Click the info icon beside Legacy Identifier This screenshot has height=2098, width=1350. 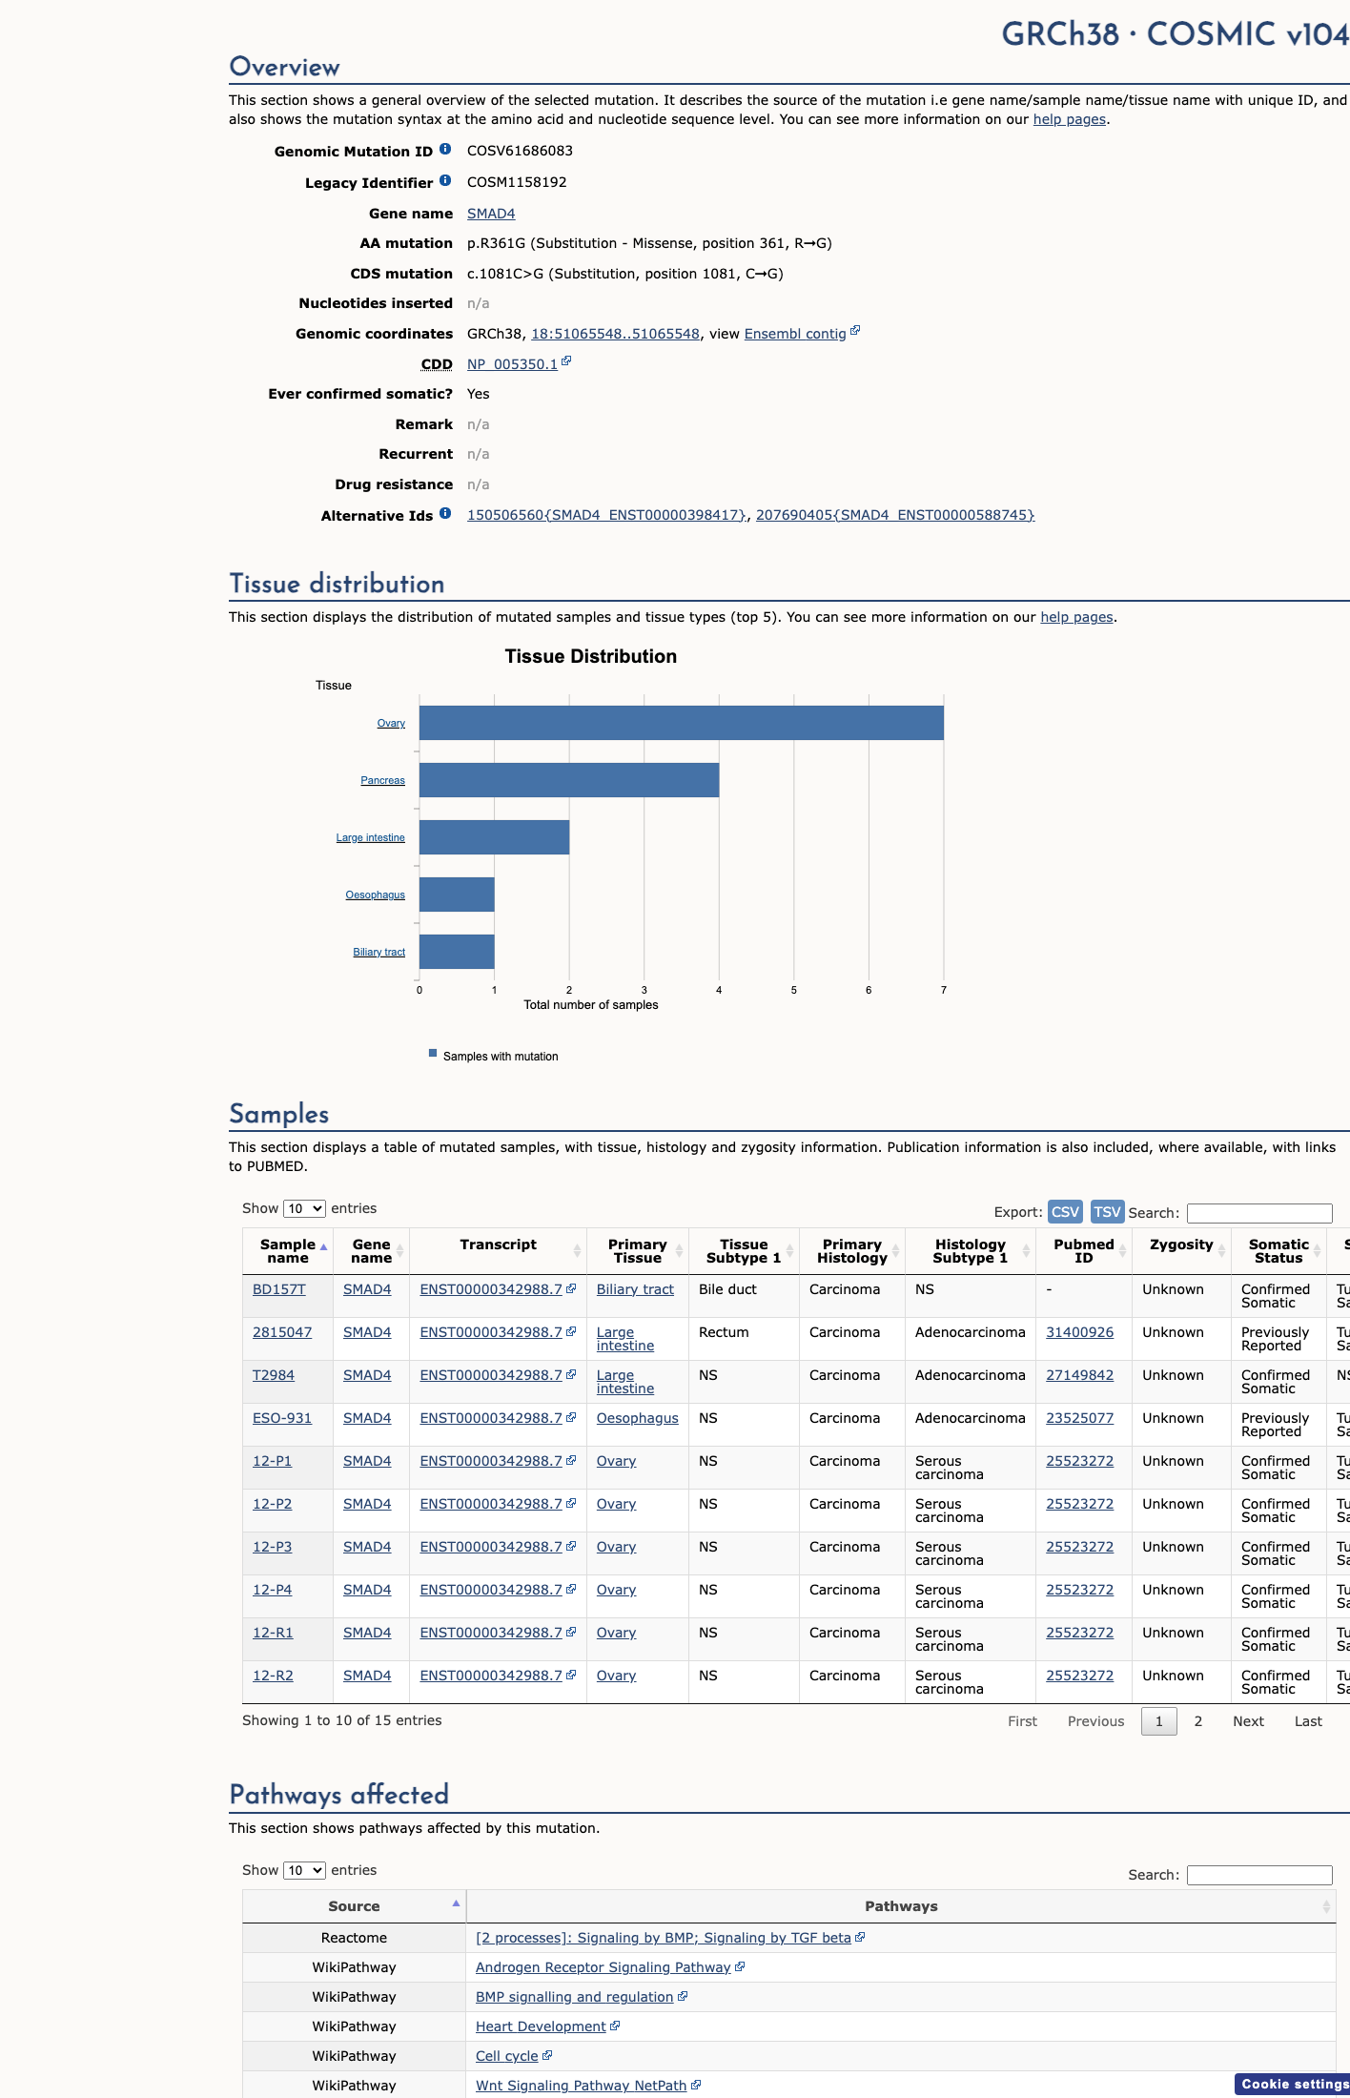(x=445, y=180)
